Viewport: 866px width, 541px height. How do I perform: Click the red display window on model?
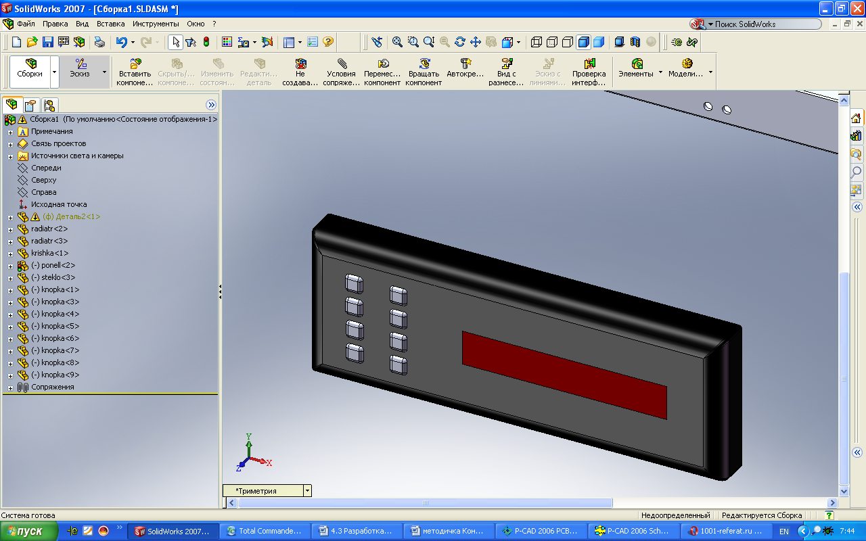pyautogui.click(x=564, y=374)
